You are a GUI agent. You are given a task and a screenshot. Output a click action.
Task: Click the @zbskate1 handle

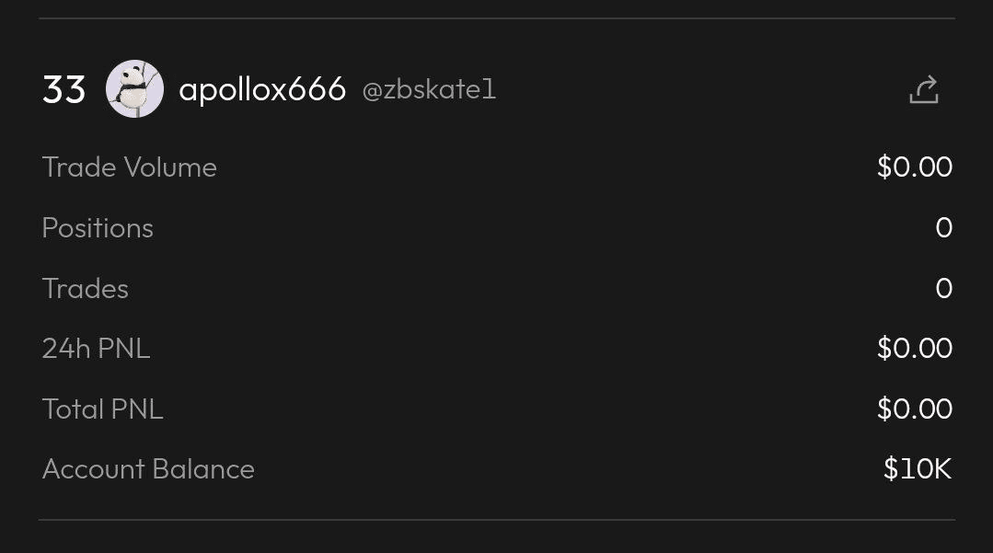(x=429, y=90)
